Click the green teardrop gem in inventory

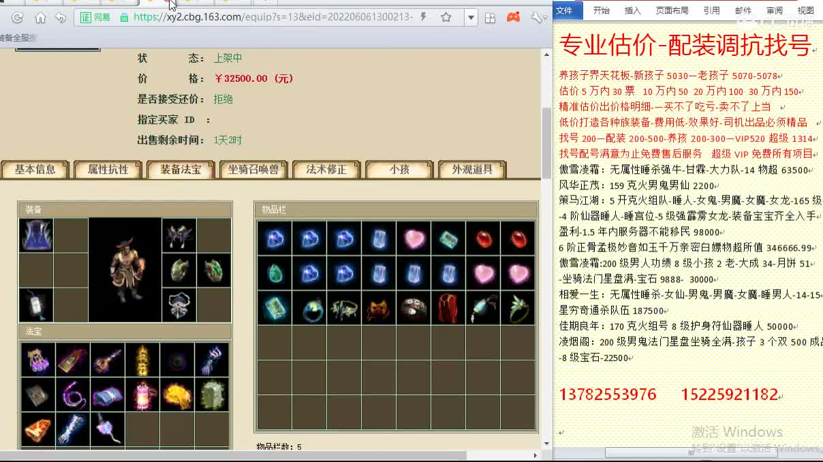275,273
